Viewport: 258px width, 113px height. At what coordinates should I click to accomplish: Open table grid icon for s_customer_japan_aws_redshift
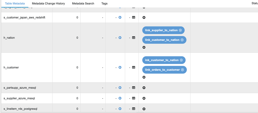tap(133, 17)
